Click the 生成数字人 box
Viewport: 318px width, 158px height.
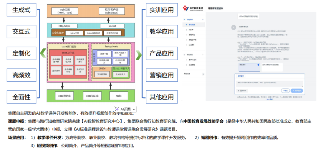(x=120, y=74)
